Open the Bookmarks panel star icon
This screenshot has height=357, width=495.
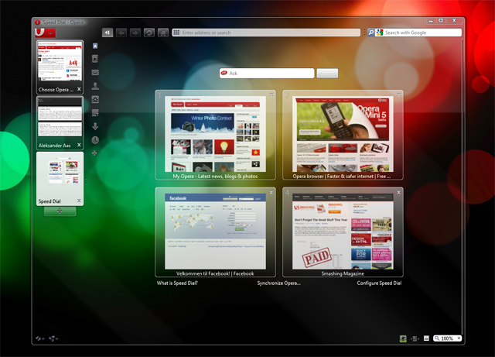click(95, 46)
